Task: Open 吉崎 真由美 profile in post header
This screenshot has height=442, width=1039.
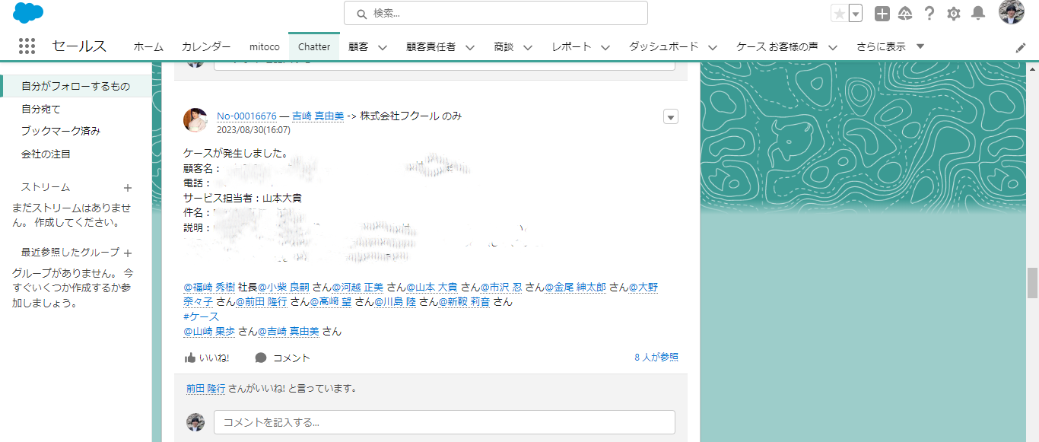Action: coord(318,116)
